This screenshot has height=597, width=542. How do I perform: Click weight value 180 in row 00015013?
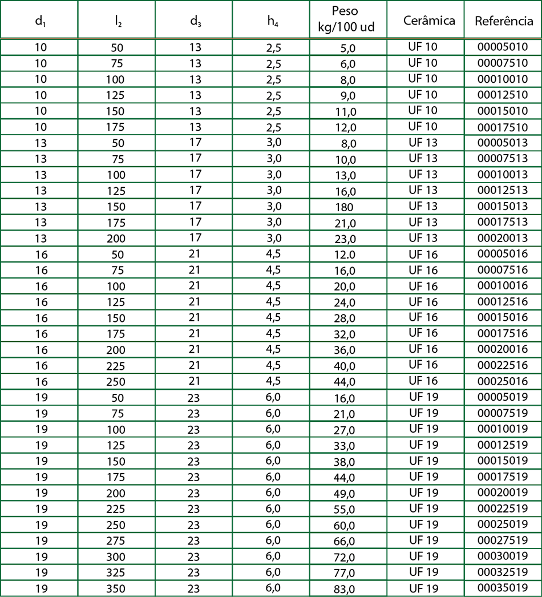pos(345,207)
